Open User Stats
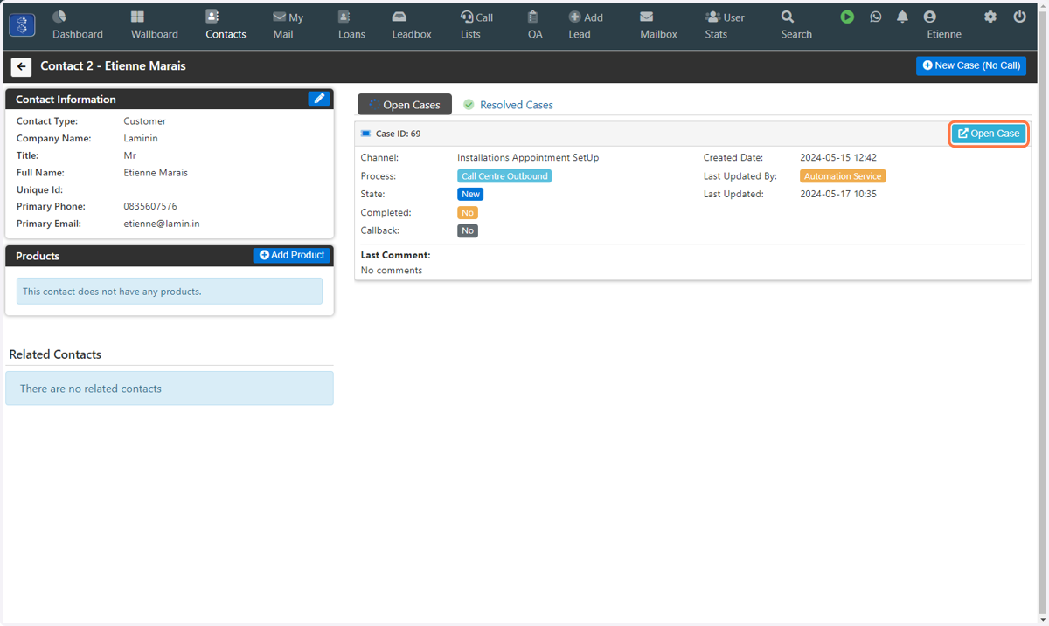This screenshot has height=626, width=1049. [725, 25]
